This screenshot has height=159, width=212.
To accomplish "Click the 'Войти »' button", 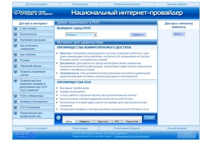I will 179,34.
